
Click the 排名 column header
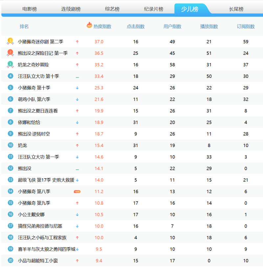(x=24, y=26)
